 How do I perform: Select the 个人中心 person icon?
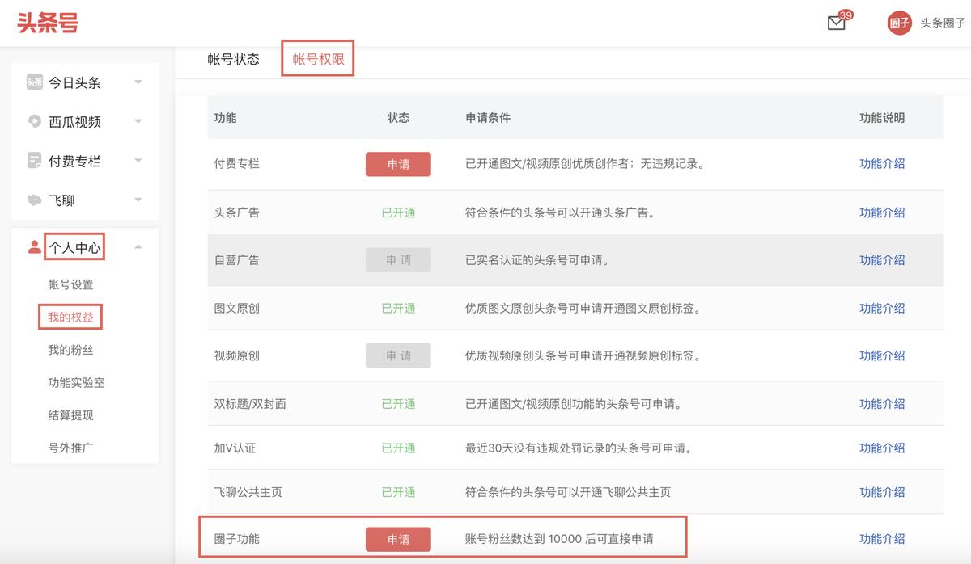coord(32,246)
